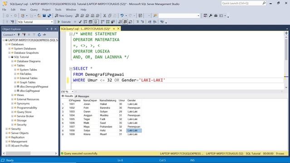This screenshot has width=290, height=163.
Task: Click the Copy icon in the toolbar
Action: [110, 16]
